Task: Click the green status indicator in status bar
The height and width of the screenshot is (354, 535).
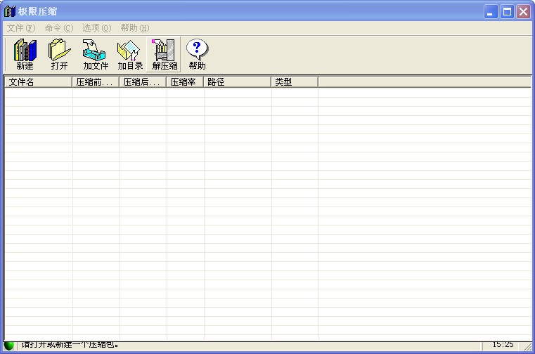Action: [9, 346]
